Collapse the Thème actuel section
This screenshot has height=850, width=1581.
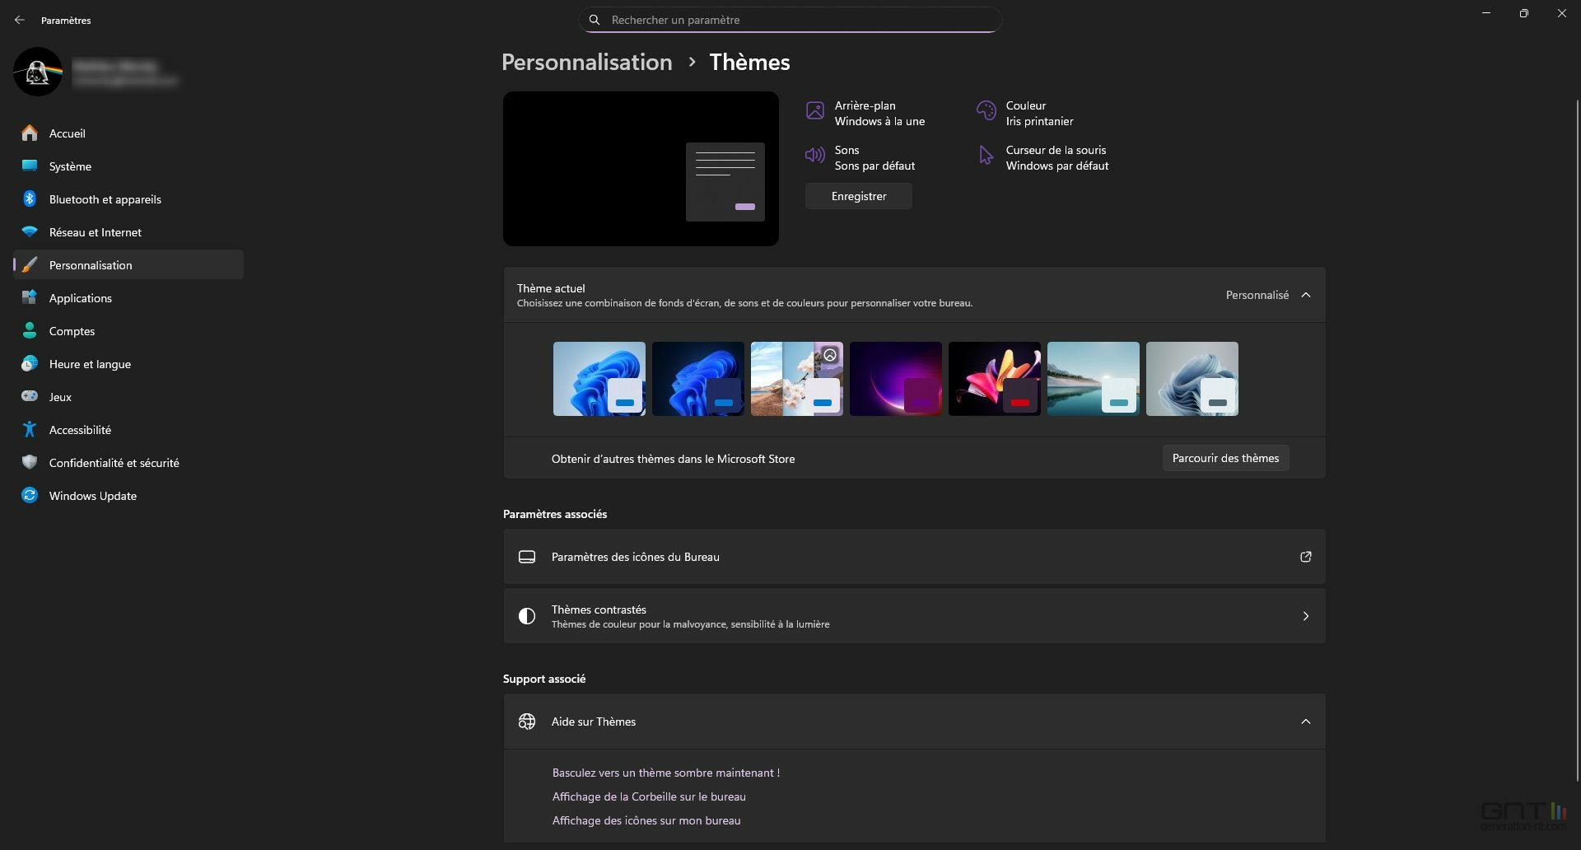click(x=1305, y=295)
